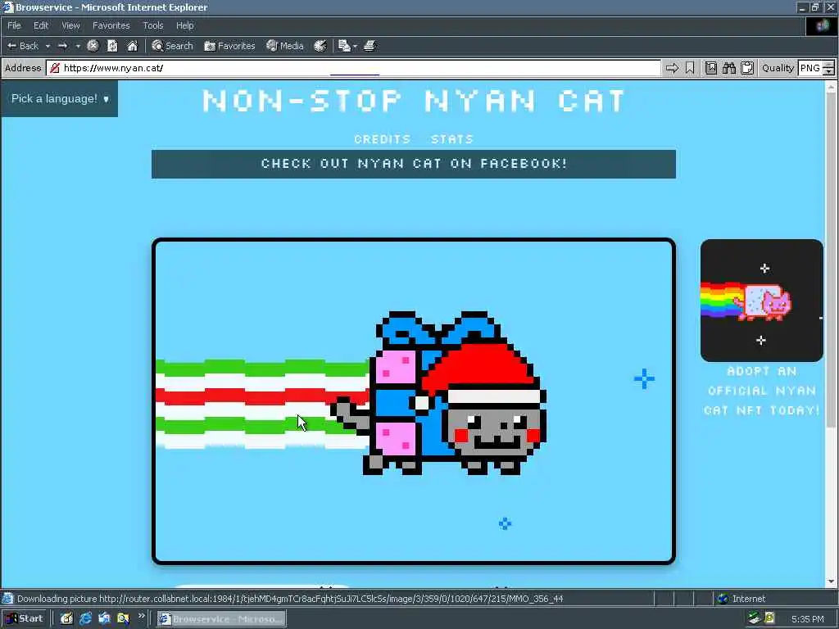Open the Outlook Express quick launch icon

point(104,619)
